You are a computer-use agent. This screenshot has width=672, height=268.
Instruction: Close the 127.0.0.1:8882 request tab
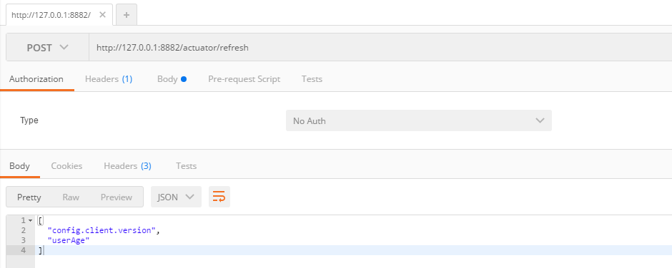pyautogui.click(x=102, y=15)
